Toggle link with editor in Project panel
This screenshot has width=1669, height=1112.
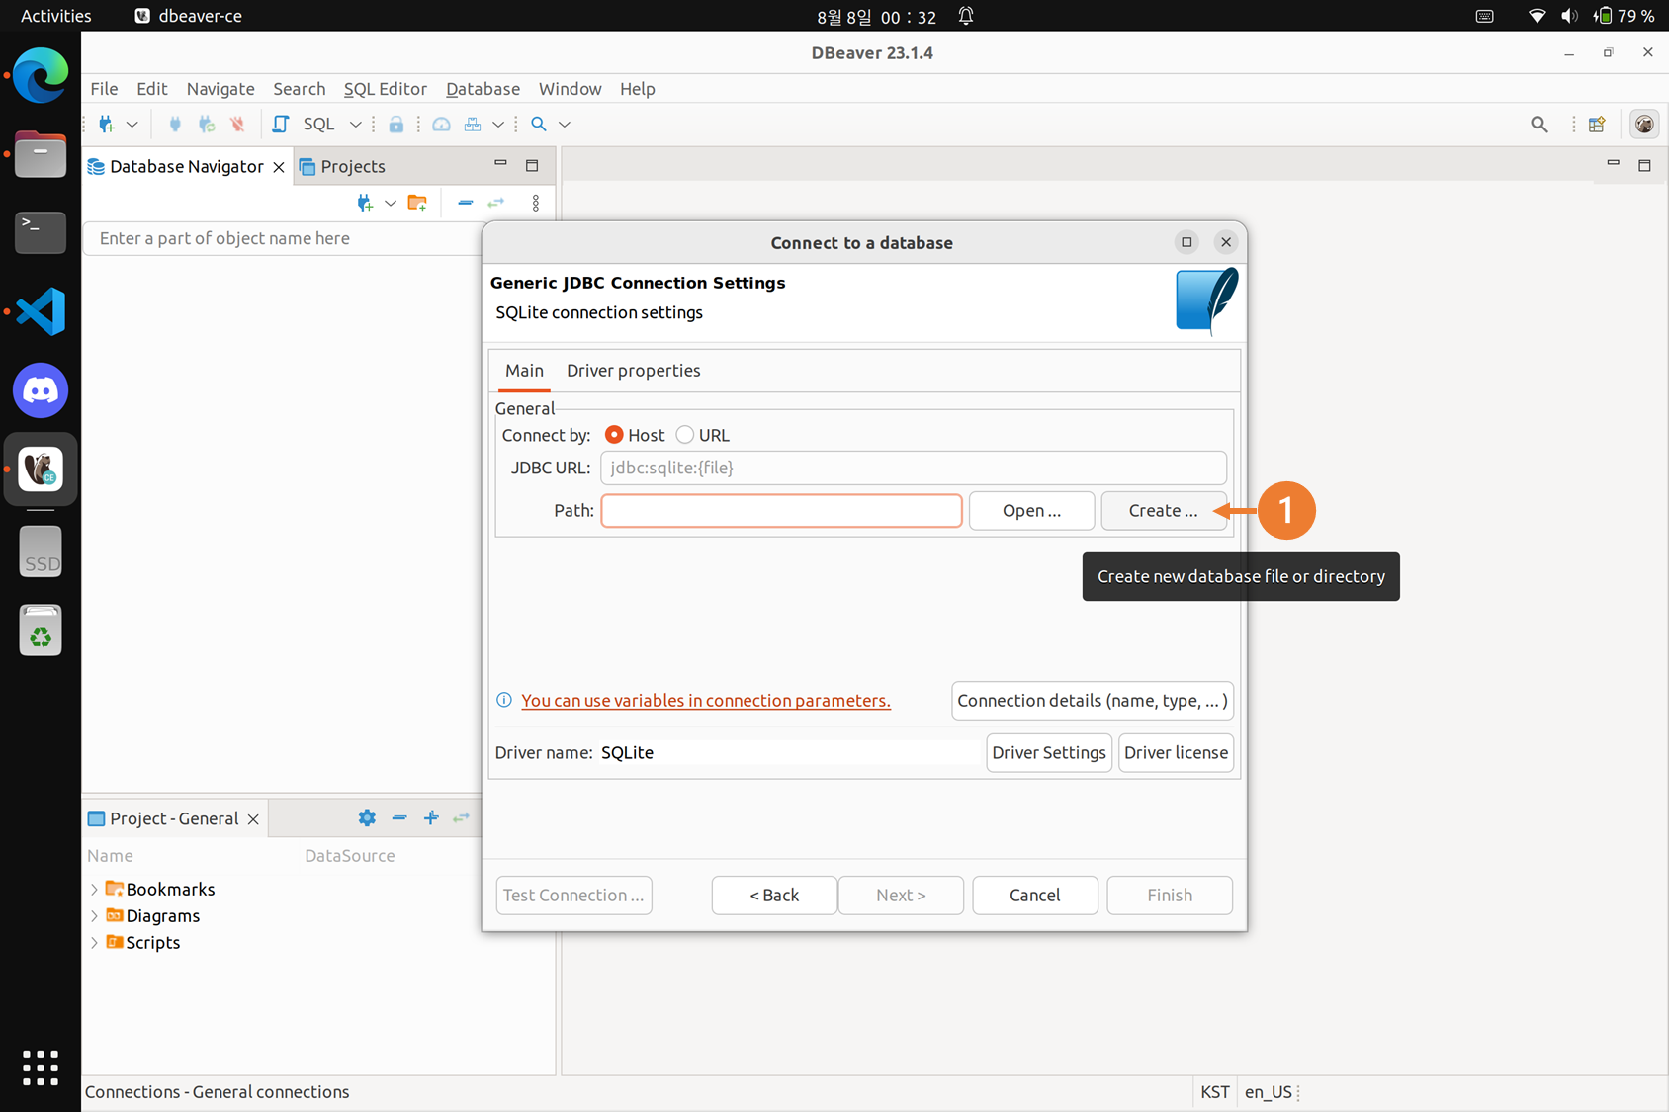[462, 818]
